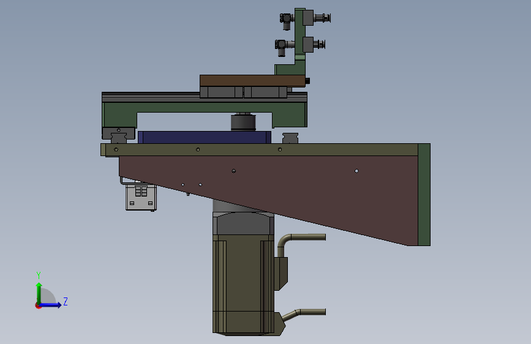Select the small rail block right of blue block

tap(290, 138)
